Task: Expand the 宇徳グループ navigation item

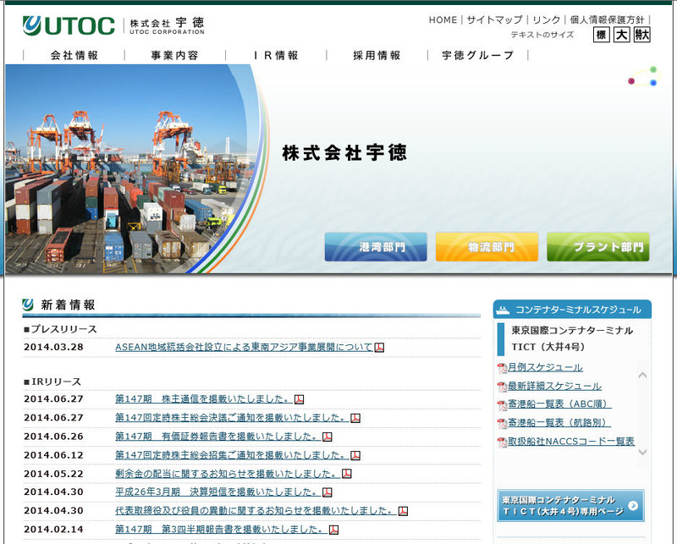Action: [478, 55]
